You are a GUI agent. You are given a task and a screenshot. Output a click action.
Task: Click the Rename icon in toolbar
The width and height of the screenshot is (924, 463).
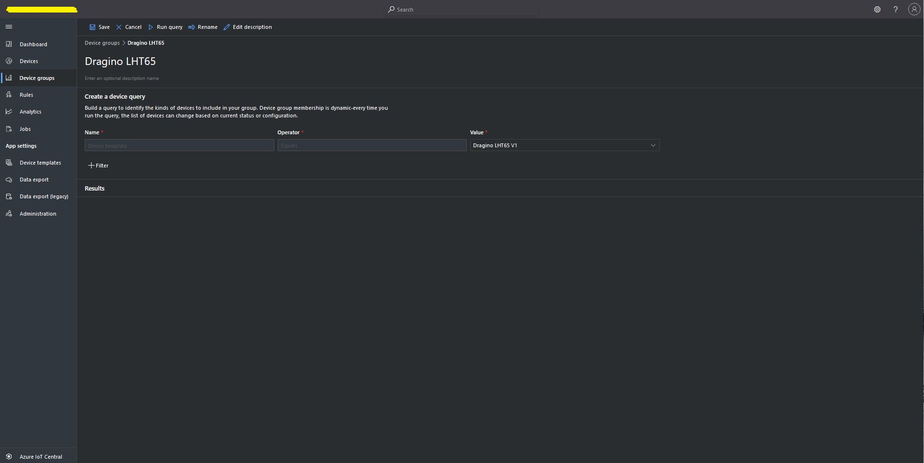click(x=192, y=27)
